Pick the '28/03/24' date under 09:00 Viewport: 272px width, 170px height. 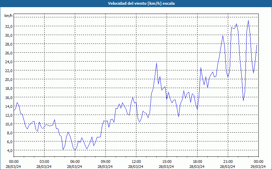point(105,167)
